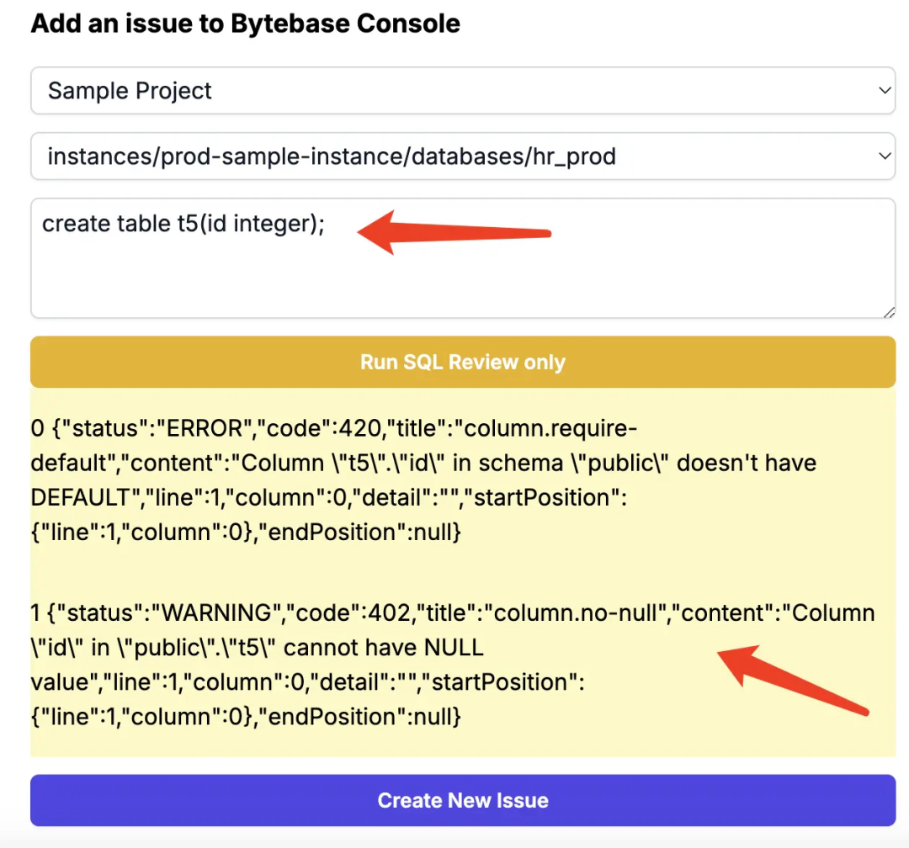The height and width of the screenshot is (848, 909).
Task: Click the red arrow near the warning result
Action: (x=793, y=680)
